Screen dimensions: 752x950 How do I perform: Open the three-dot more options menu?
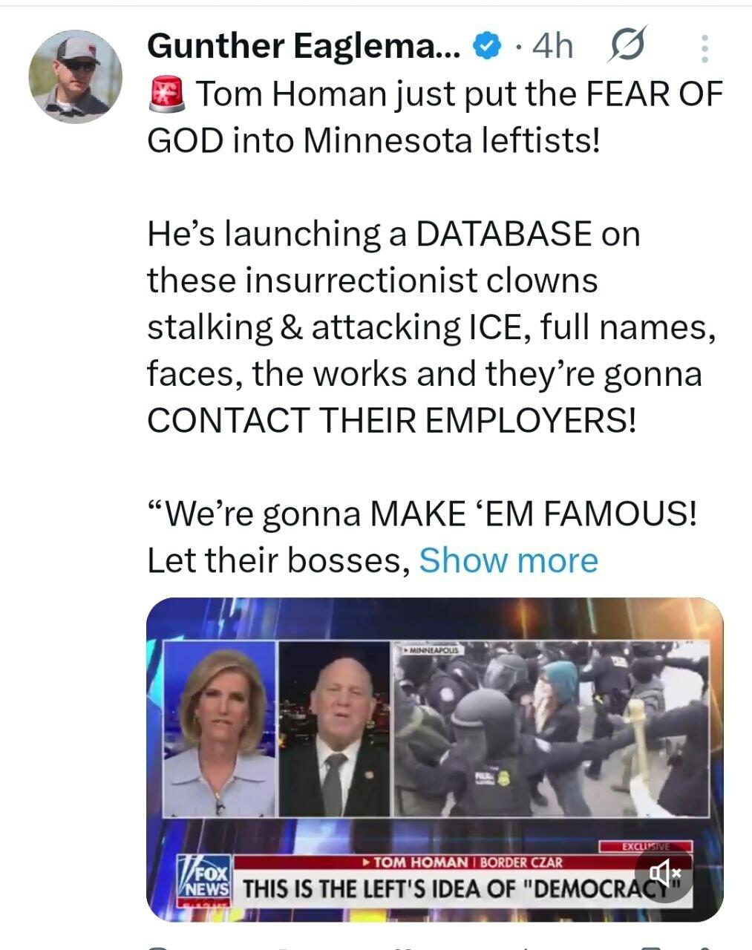click(704, 48)
